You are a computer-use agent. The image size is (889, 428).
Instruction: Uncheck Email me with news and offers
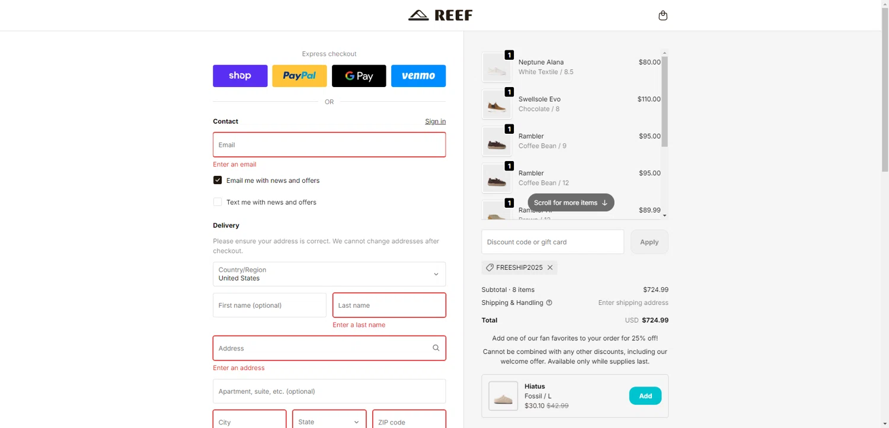coord(218,180)
